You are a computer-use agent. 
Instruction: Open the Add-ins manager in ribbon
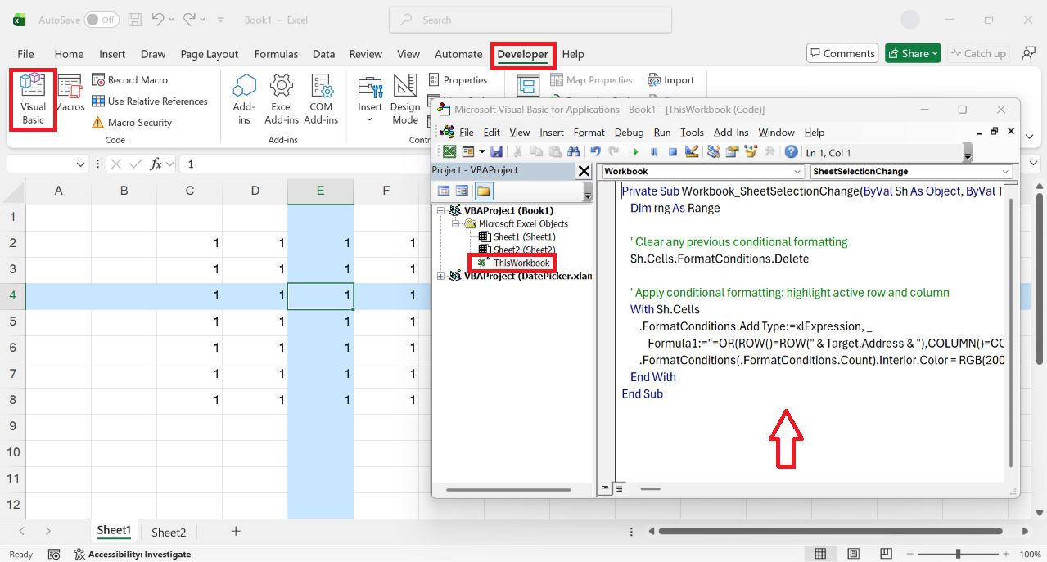(x=244, y=98)
